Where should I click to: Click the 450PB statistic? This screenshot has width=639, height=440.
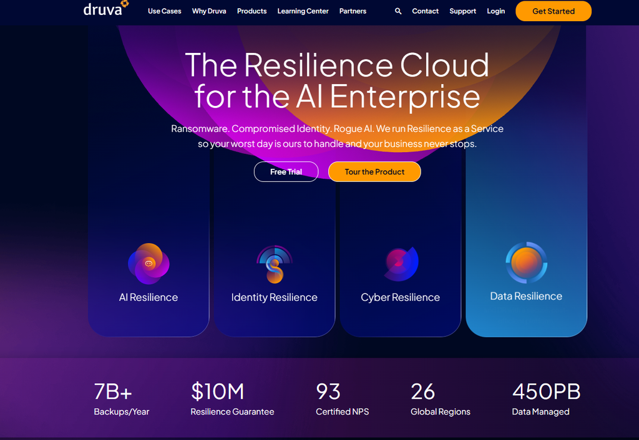(546, 391)
